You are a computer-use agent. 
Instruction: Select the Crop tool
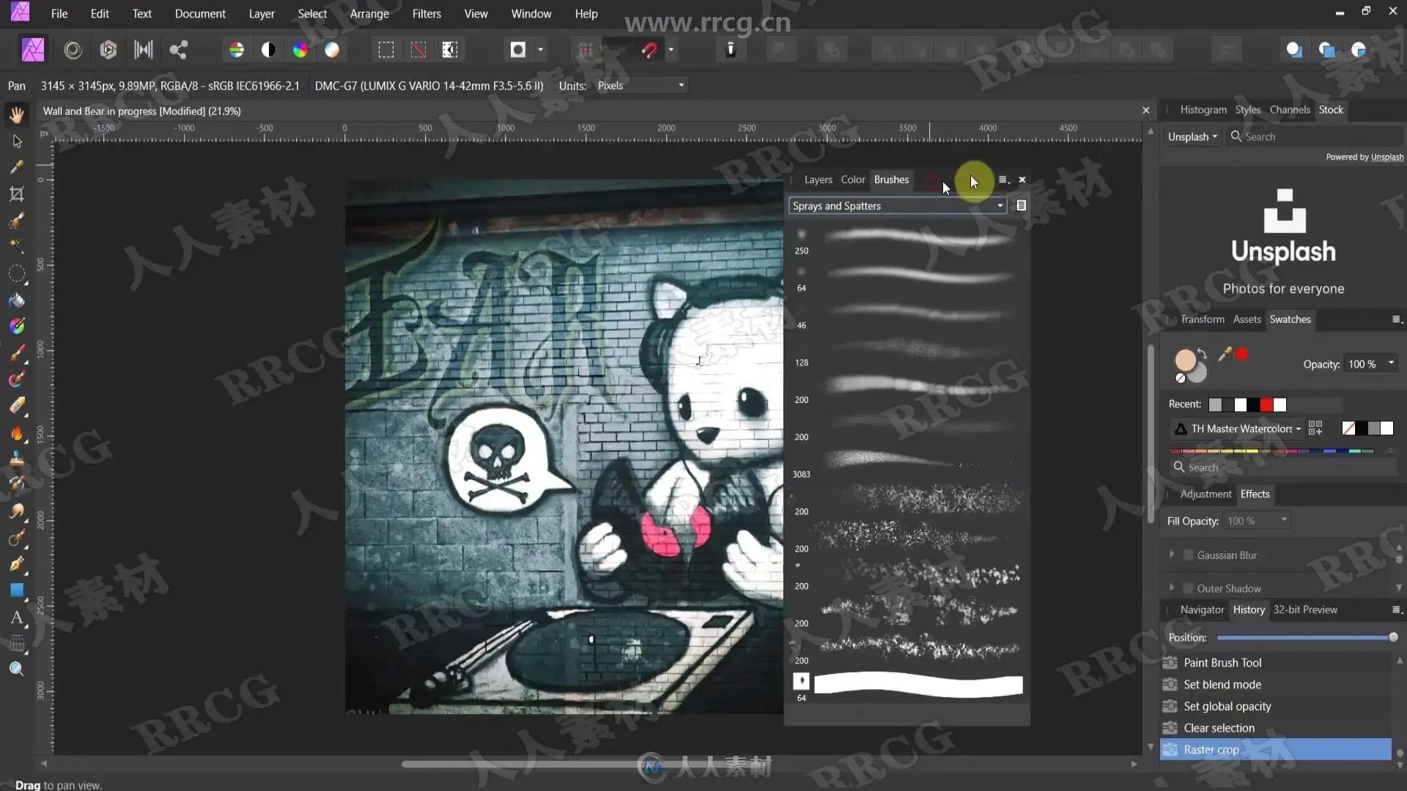[17, 194]
